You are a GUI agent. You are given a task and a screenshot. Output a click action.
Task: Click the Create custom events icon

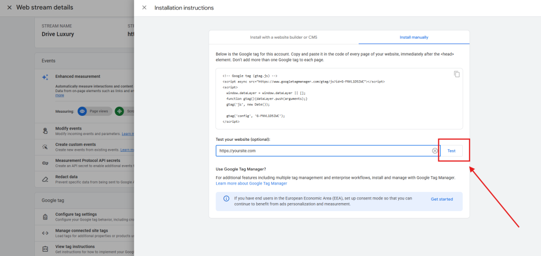click(45, 146)
